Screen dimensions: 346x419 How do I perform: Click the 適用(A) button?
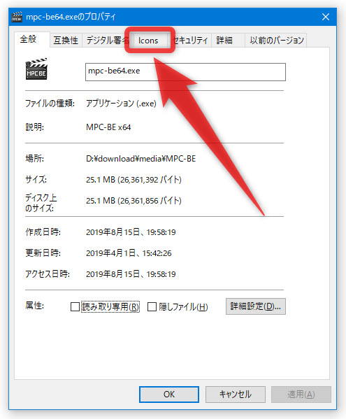(301, 394)
